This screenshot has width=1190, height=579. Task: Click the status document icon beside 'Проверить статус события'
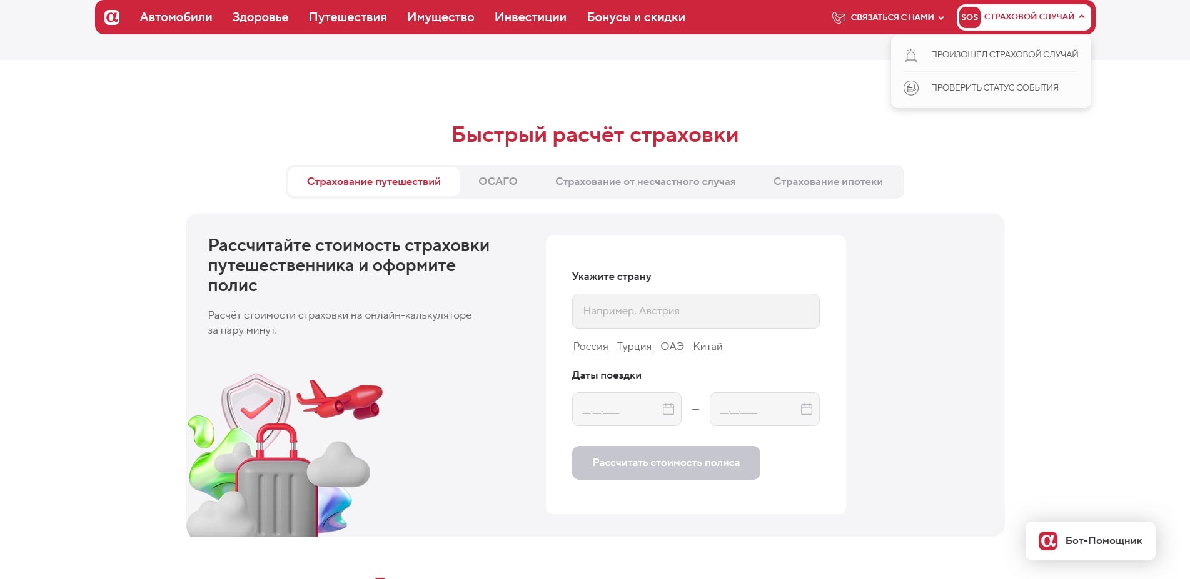pyautogui.click(x=911, y=87)
